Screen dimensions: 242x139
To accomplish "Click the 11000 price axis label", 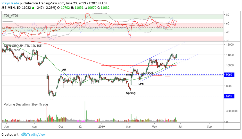I will coord(230,55).
